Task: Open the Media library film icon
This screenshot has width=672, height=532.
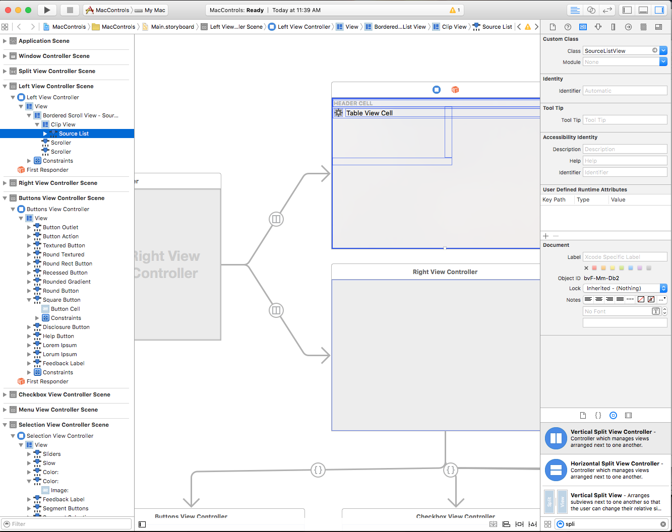Action: pos(628,415)
